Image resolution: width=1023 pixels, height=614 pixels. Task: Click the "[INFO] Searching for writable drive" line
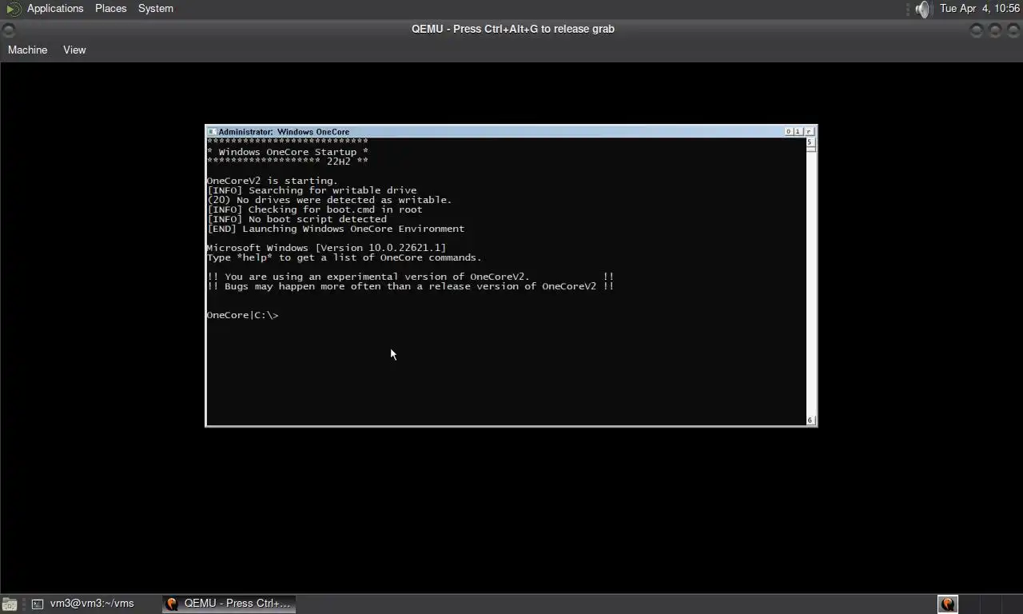click(312, 190)
